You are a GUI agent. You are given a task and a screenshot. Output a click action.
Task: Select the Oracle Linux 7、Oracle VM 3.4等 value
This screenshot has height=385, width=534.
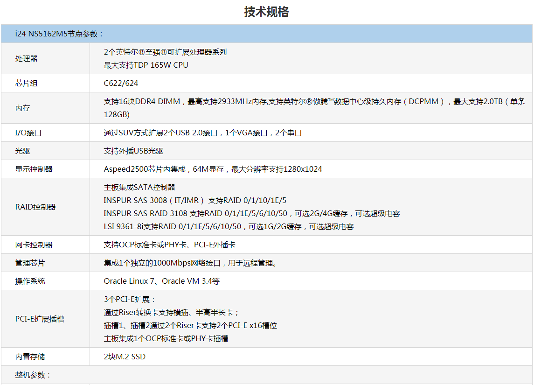162,281
